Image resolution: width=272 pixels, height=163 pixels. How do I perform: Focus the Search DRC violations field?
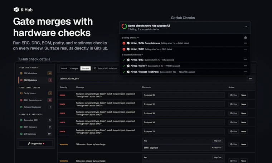106,68
